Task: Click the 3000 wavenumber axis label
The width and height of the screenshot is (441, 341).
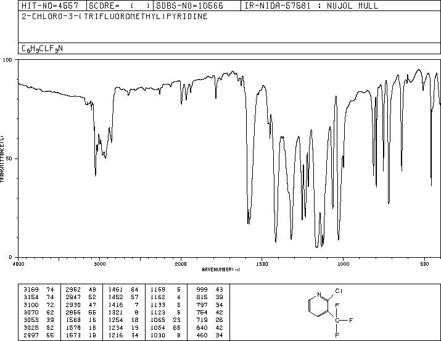Action: click(x=99, y=264)
